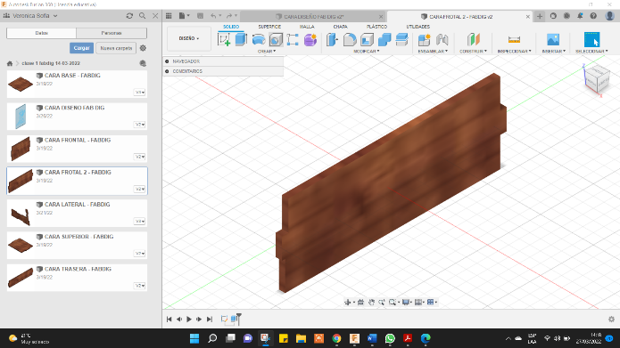Select the New Component icon
Screen dimensions: 620x348
tap(425, 40)
